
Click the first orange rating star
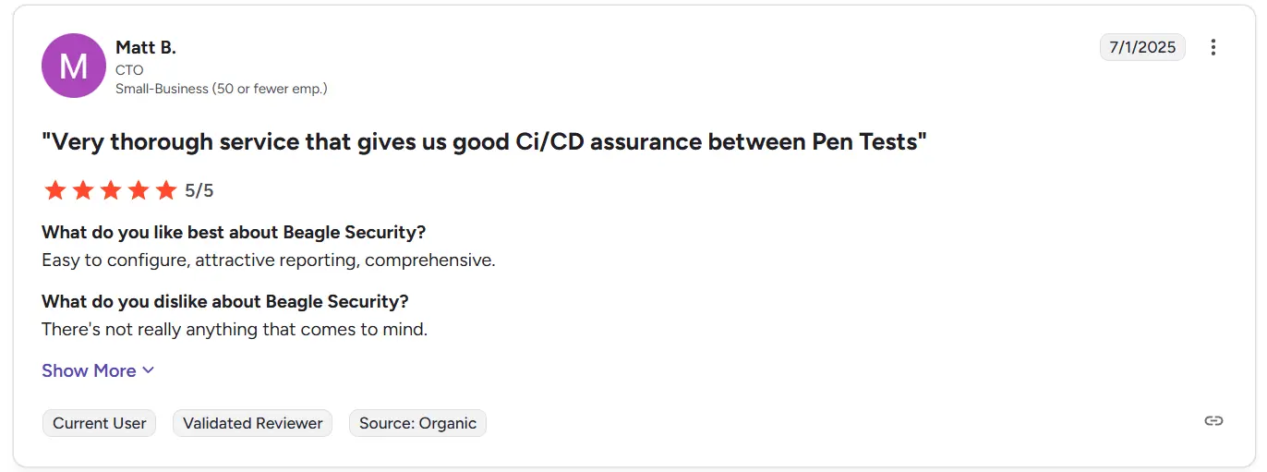coord(55,190)
